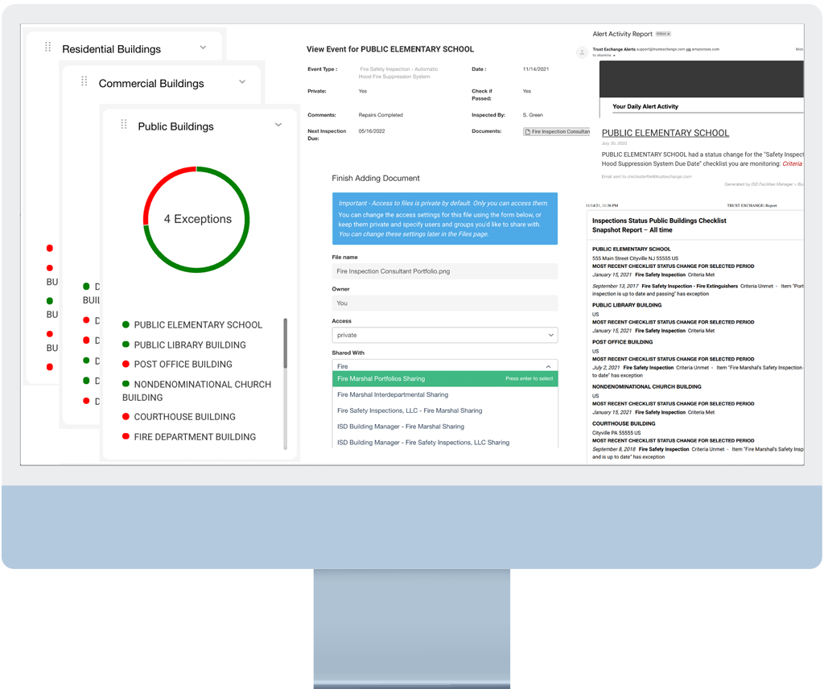Click drag handle on Commercial Buildings panel
Viewport: 824px width, 693px height.
point(84,82)
